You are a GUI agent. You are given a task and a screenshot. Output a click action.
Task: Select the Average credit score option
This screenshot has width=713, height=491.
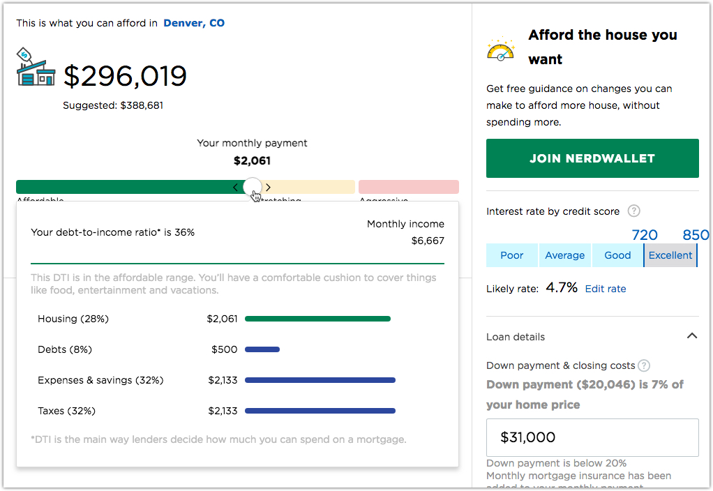[564, 255]
